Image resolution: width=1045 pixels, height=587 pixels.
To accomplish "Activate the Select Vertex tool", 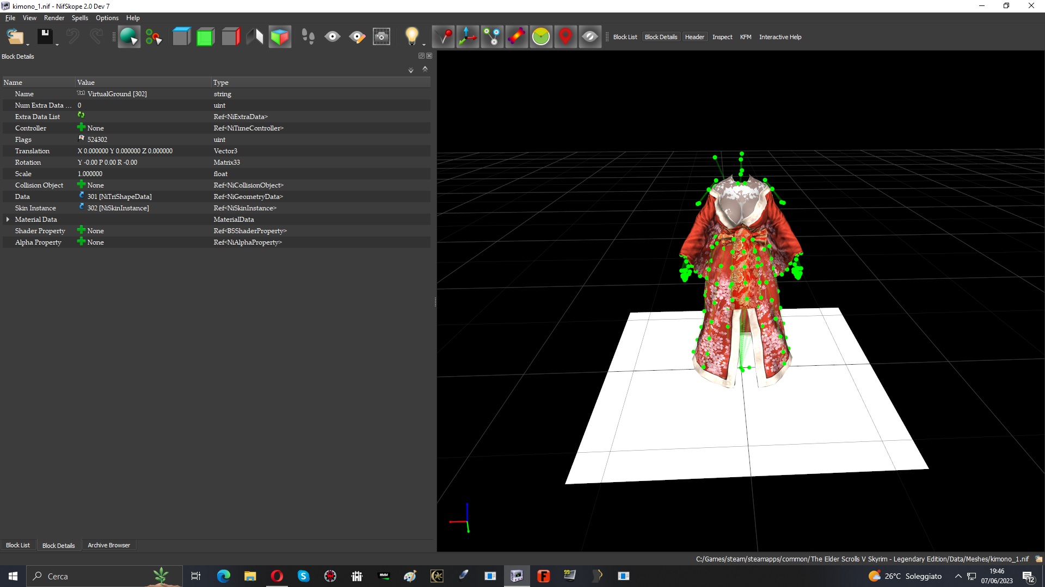I will [x=153, y=37].
